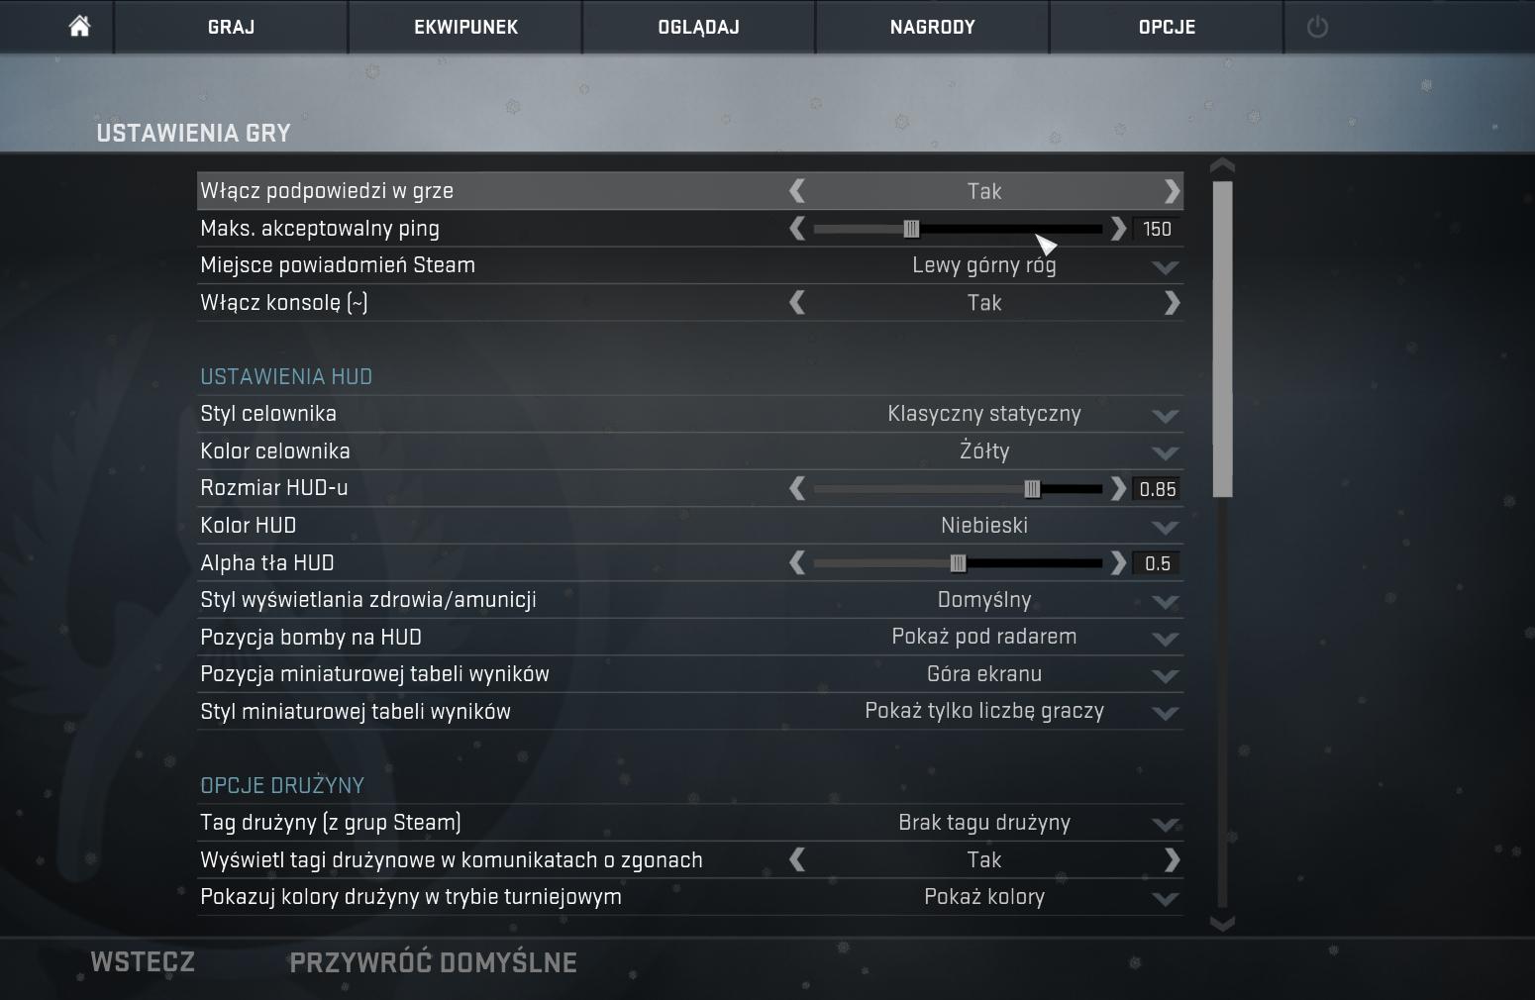Click the WSTECZ back button
This screenshot has width=1535, height=1000.
[143, 962]
